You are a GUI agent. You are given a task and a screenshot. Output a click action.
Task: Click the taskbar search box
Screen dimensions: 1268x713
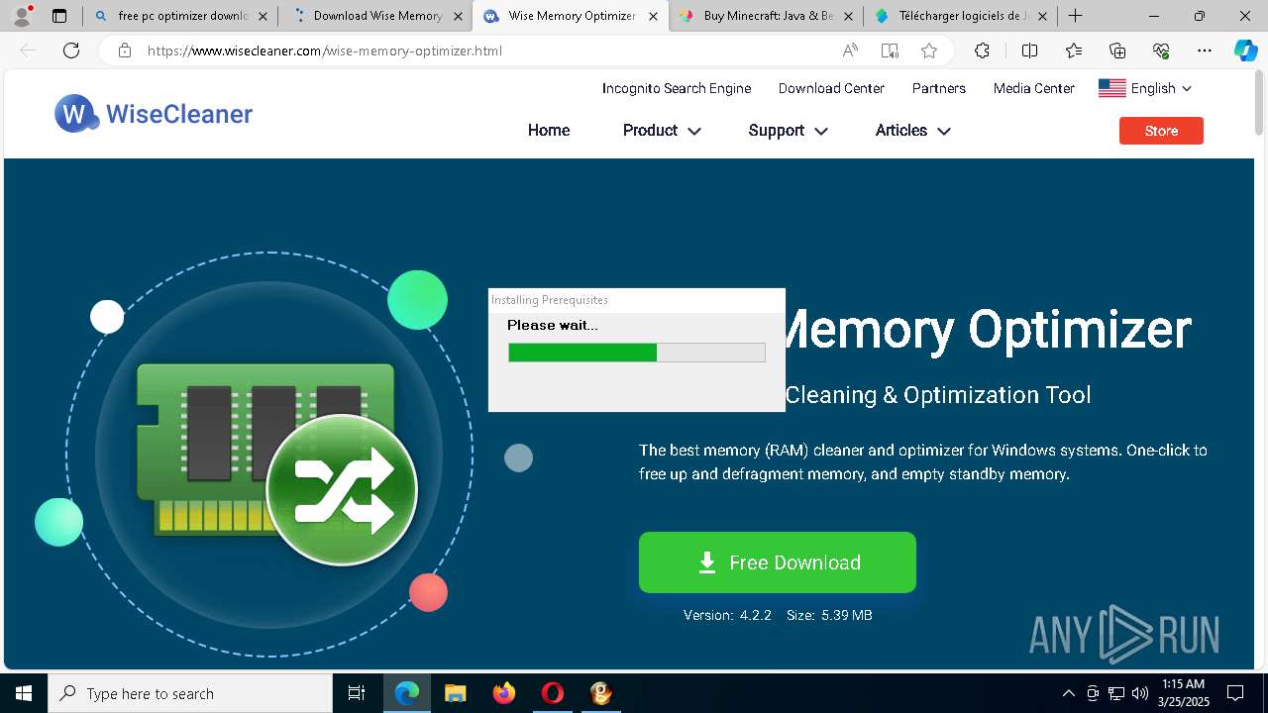[x=190, y=693]
